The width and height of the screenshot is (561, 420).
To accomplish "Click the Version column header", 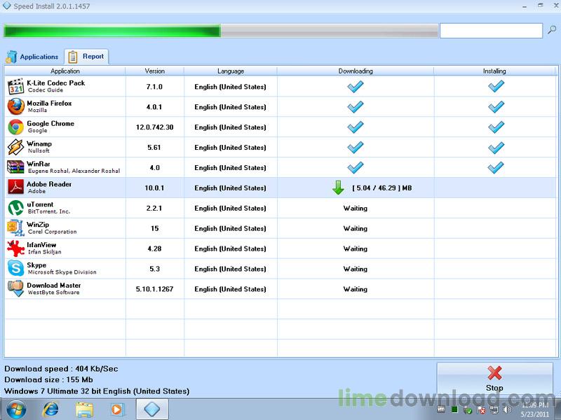I will coord(154,71).
